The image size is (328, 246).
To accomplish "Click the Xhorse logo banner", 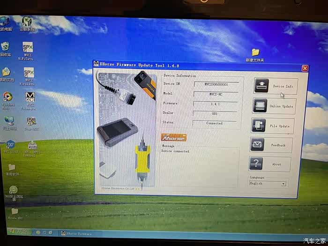I will click(173, 137).
